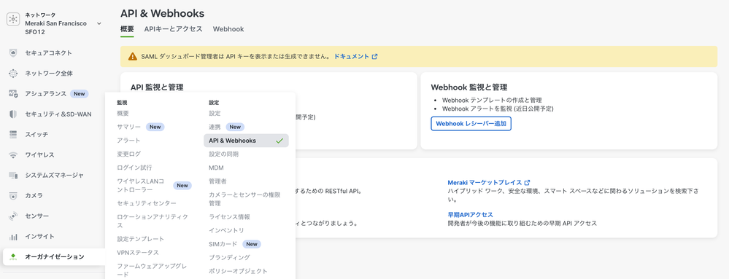
Task: Click the スイッチ sidebar icon
Action: pyautogui.click(x=13, y=135)
